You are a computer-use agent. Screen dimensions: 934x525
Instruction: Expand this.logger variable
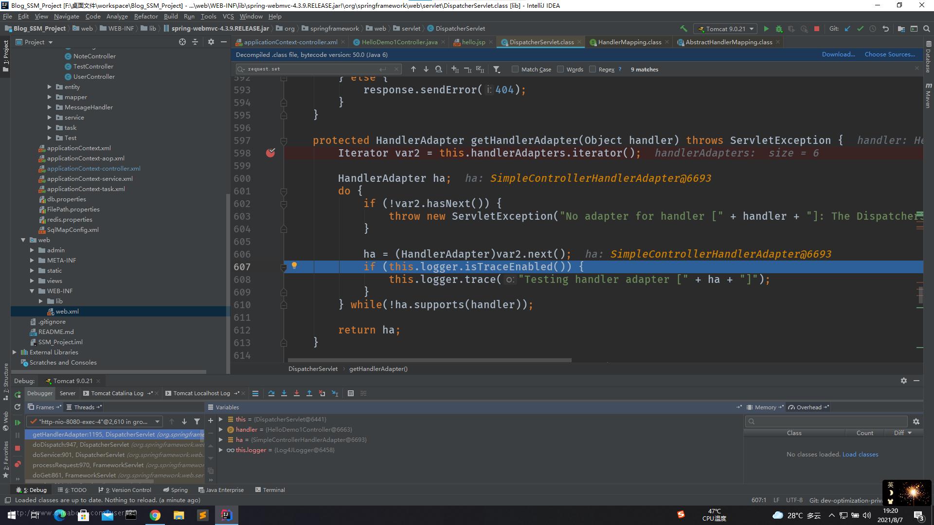coord(221,450)
